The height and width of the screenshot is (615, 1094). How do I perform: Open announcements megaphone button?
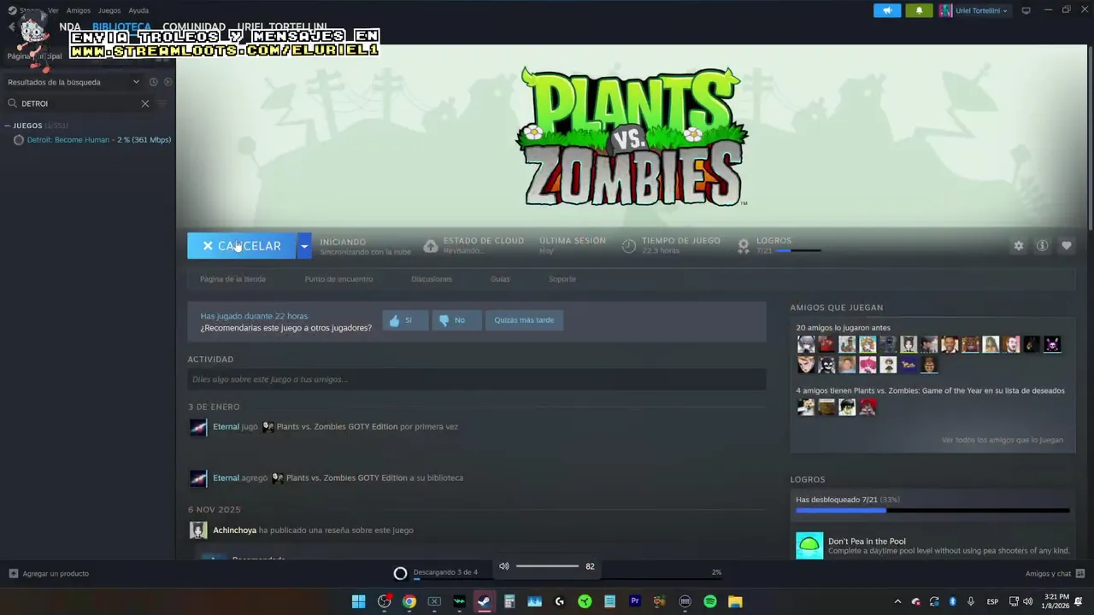click(x=887, y=10)
